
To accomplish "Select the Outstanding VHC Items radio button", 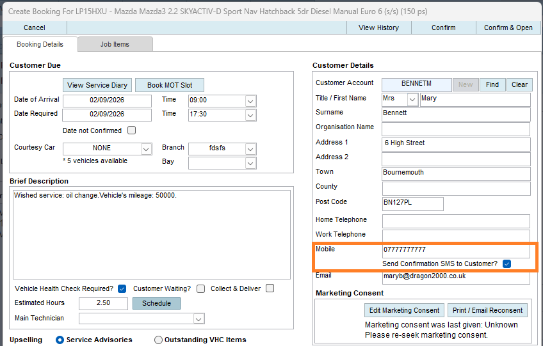I will pos(158,340).
